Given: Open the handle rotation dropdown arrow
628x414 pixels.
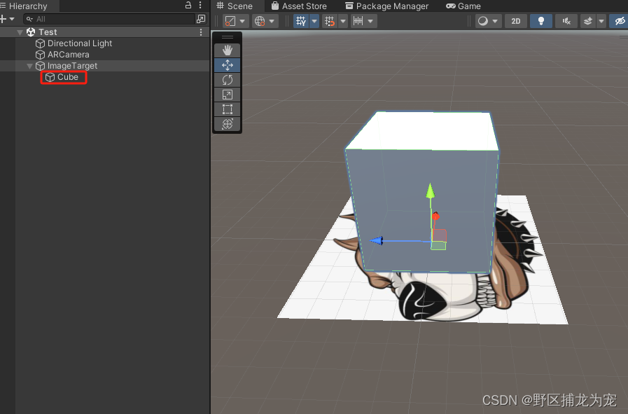Looking at the screenshot, I should 272,21.
